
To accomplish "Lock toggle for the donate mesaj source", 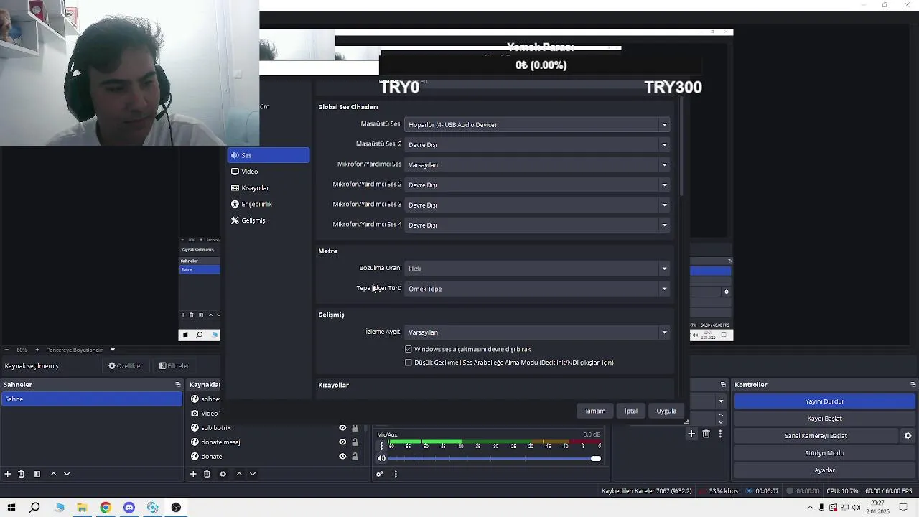I will [355, 442].
